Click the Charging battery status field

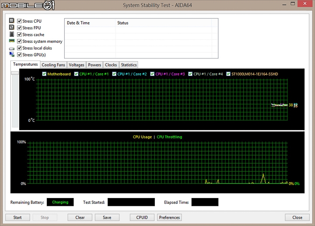tap(60, 202)
